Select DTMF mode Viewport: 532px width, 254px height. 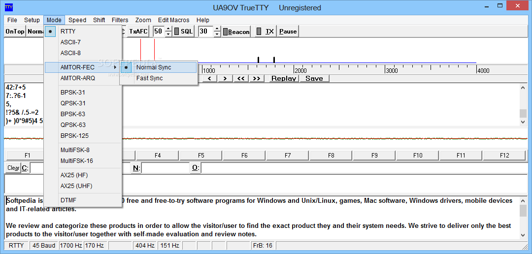tap(83, 200)
